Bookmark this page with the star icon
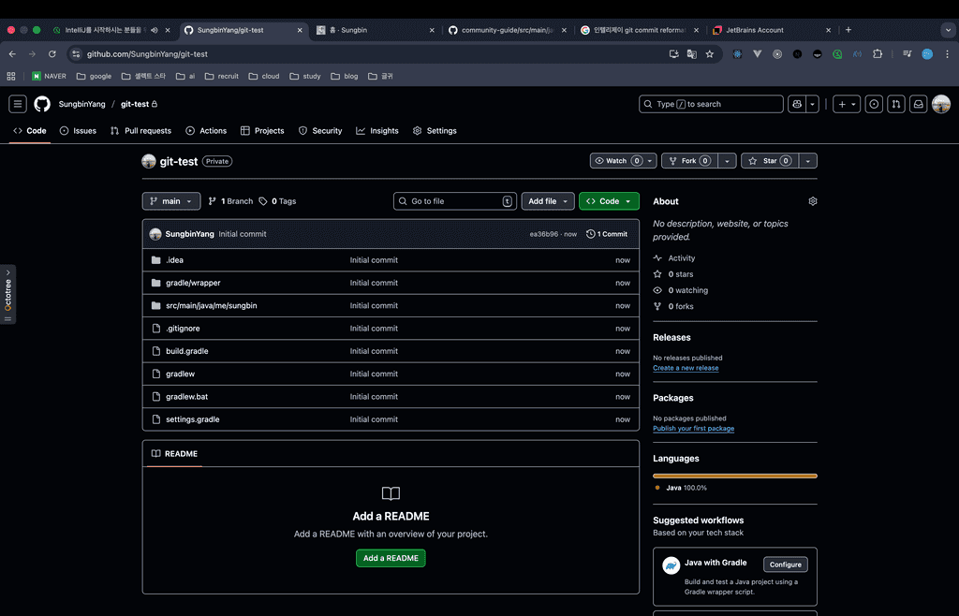The height and width of the screenshot is (616, 959). (710, 54)
